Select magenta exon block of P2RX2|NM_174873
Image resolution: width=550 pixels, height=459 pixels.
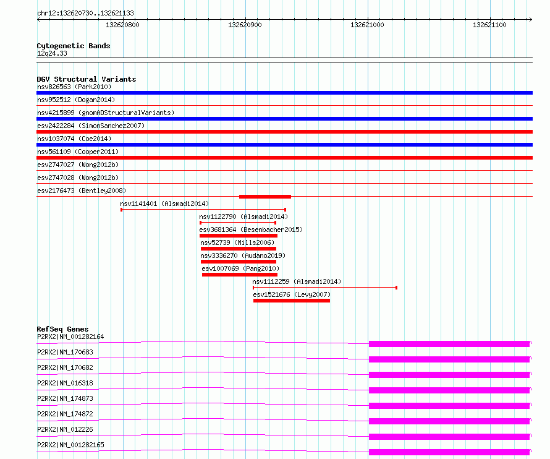pos(449,406)
